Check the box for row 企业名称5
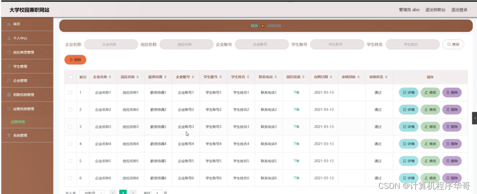Viewport: 477px width, 194px height. [x=70, y=161]
